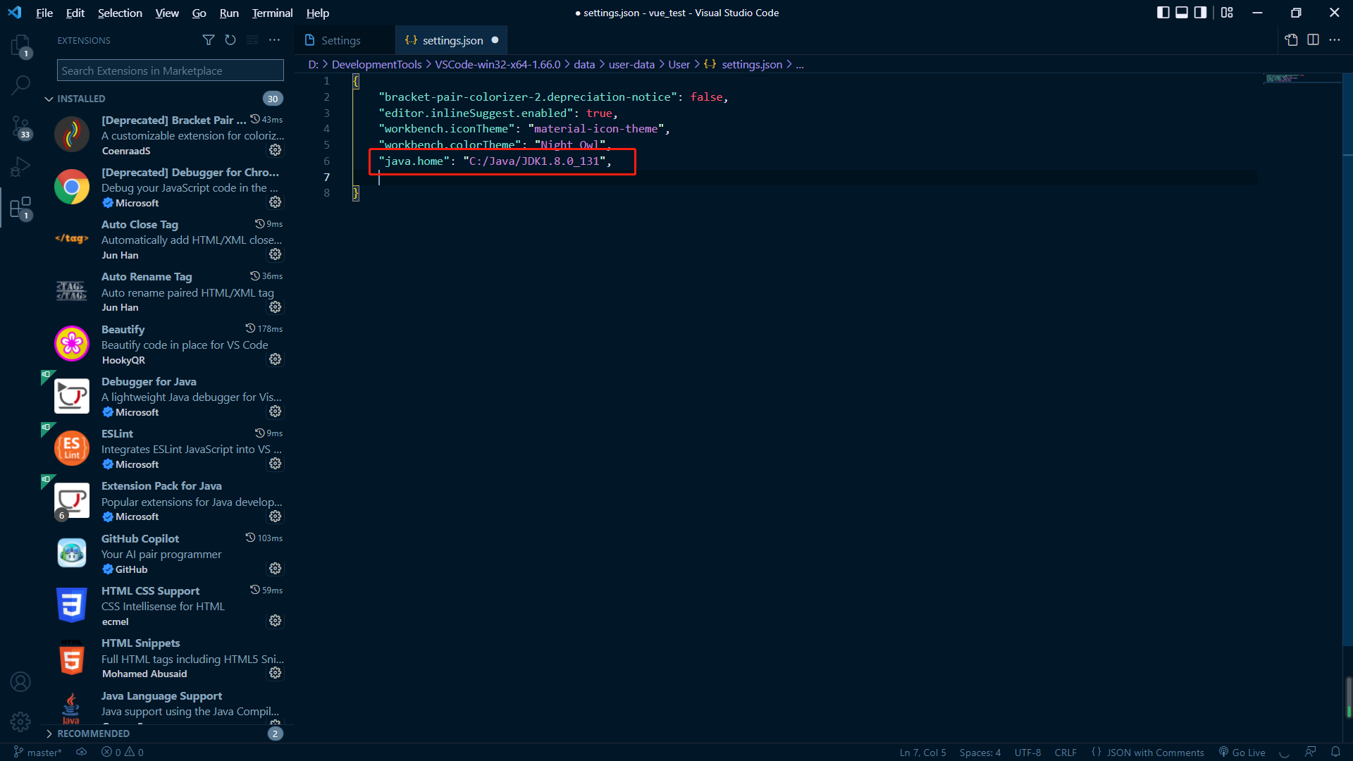The width and height of the screenshot is (1353, 761).
Task: Click the refresh extensions button
Action: (x=230, y=40)
